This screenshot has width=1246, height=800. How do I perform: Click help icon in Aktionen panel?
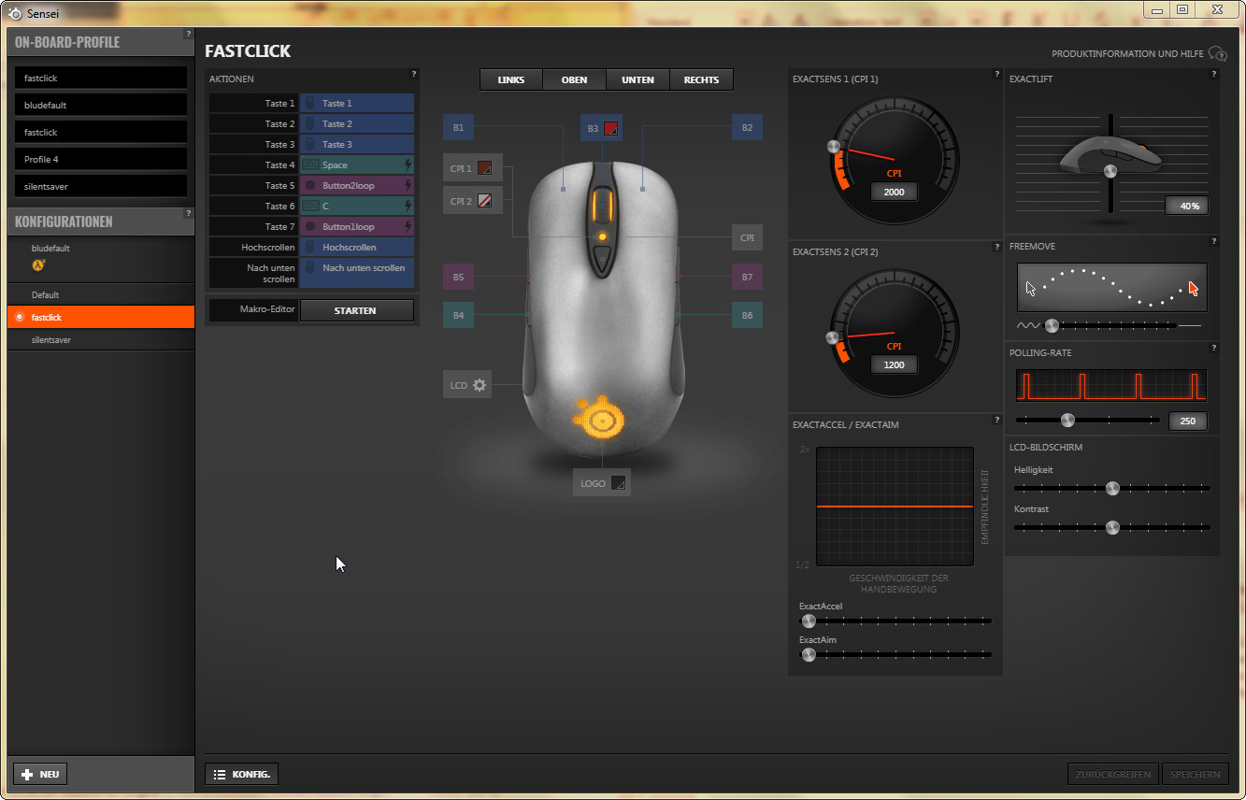coord(413,74)
